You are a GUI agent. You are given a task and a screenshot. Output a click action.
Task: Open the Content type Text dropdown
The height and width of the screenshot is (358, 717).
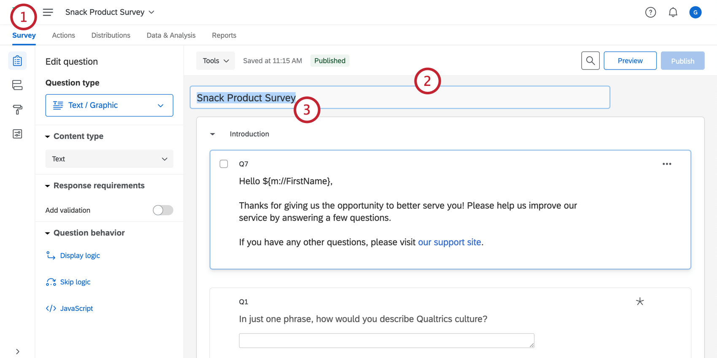pyautogui.click(x=109, y=159)
